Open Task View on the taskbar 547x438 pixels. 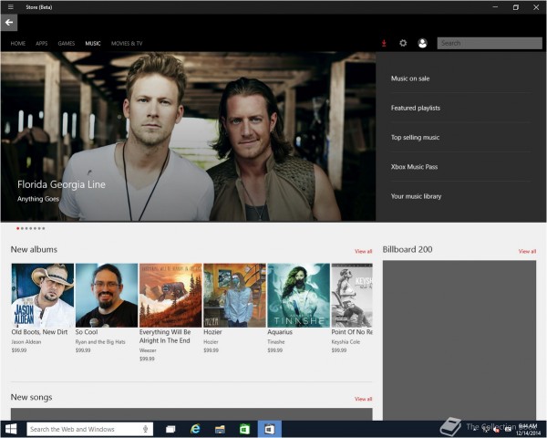click(170, 429)
